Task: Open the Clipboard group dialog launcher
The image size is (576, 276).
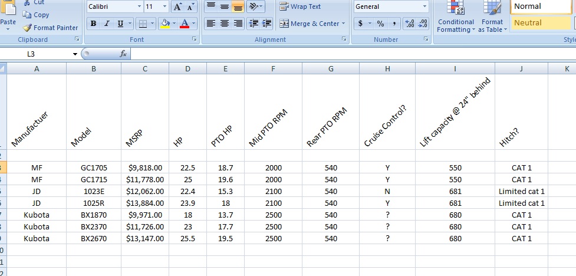Action: (x=77, y=39)
